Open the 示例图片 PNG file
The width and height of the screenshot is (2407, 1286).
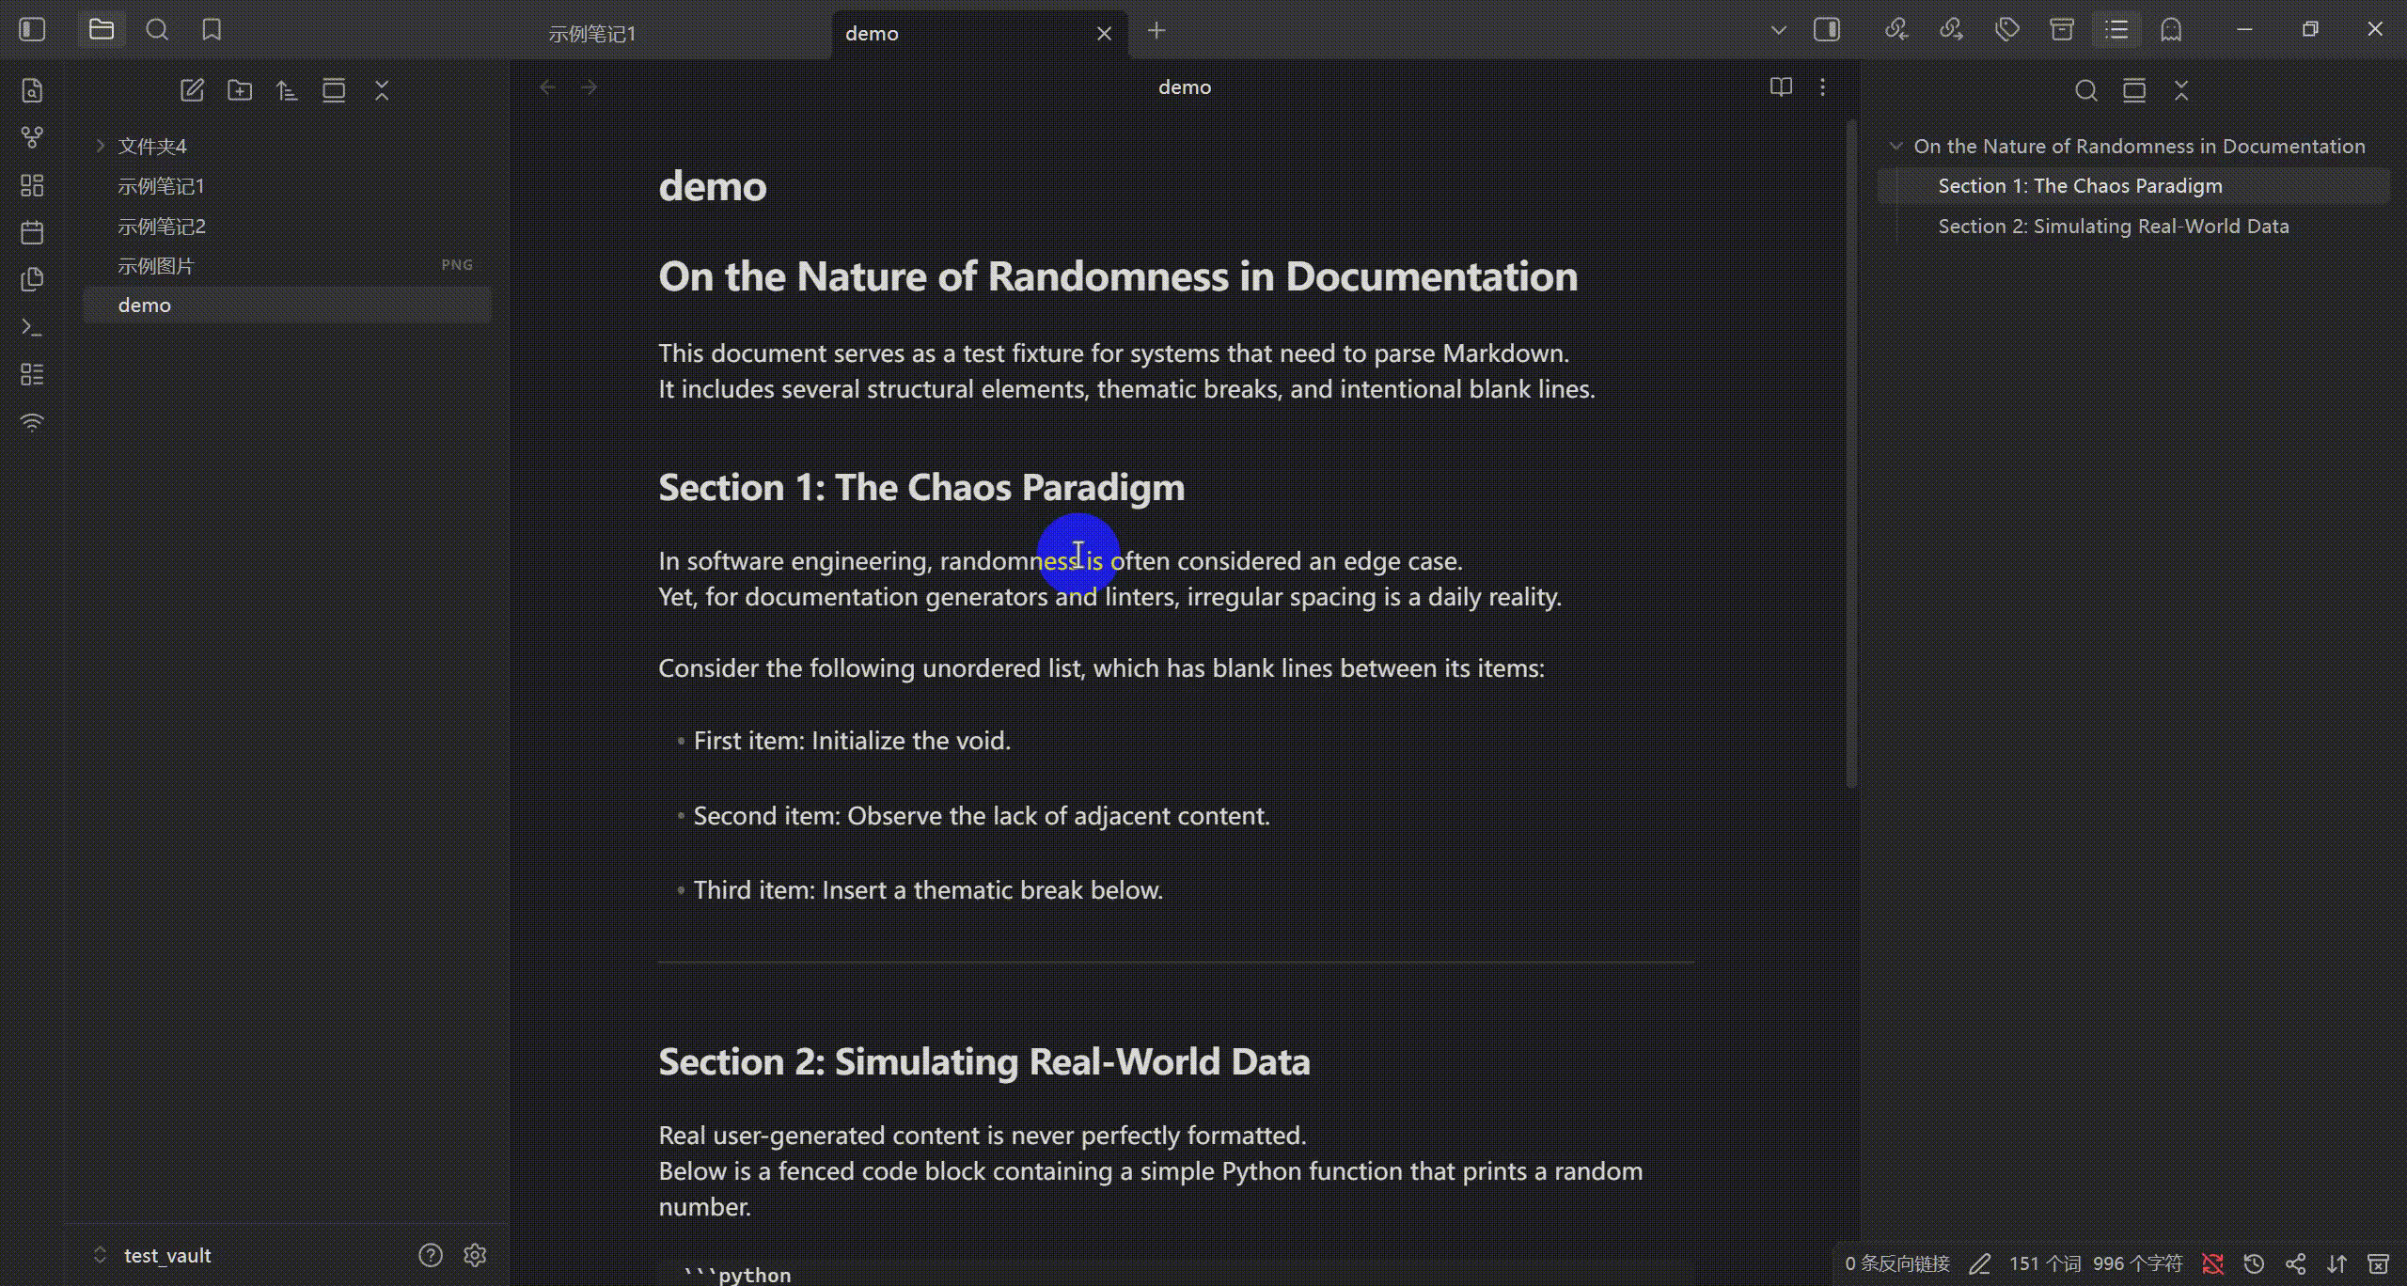(x=288, y=266)
